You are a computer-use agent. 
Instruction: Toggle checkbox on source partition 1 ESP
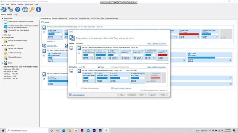coord(92,58)
